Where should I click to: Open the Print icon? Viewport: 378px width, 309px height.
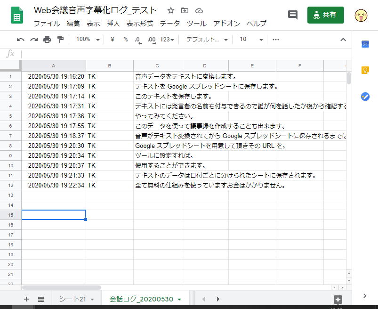(48, 40)
